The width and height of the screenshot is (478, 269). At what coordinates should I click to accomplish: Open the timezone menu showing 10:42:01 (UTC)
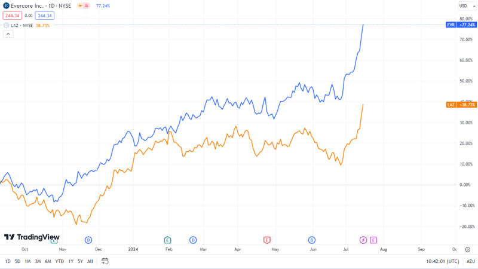442,261
